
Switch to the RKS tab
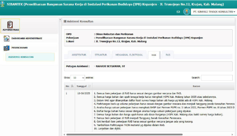tap(168, 55)
